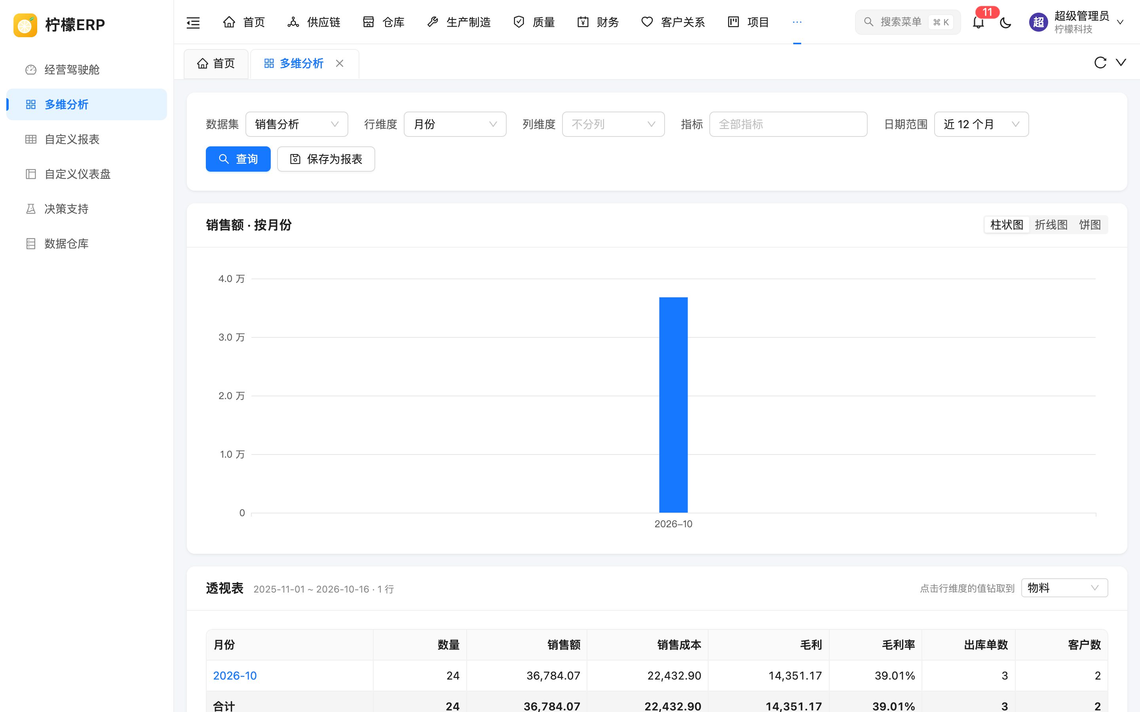Switch the chart to 折线图

point(1051,225)
